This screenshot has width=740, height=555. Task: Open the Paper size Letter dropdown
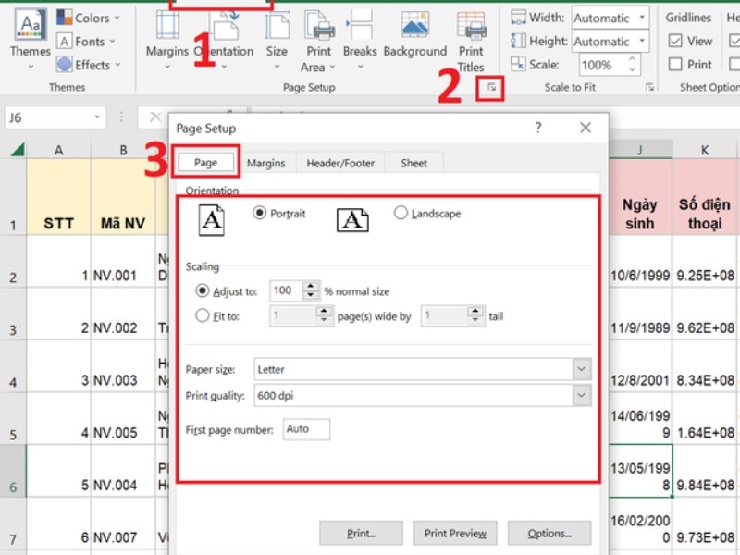click(x=582, y=369)
